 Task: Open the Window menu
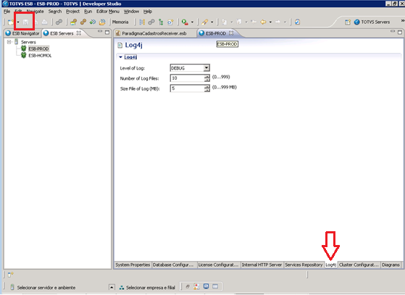coord(131,12)
